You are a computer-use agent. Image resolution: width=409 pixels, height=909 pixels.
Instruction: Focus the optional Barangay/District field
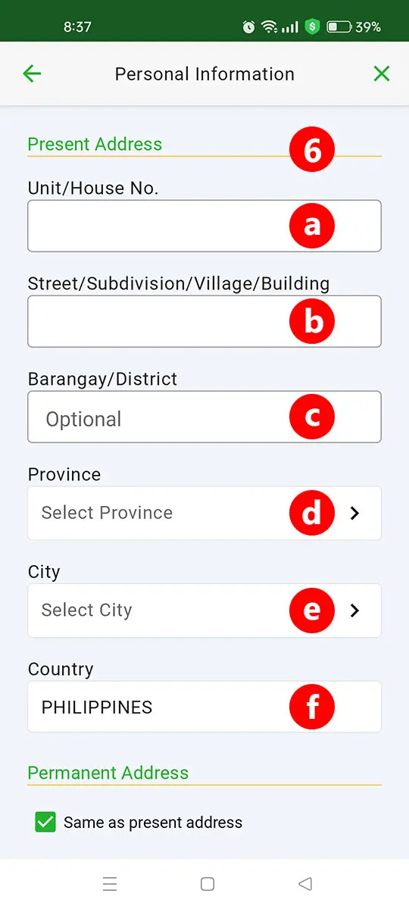coord(204,417)
